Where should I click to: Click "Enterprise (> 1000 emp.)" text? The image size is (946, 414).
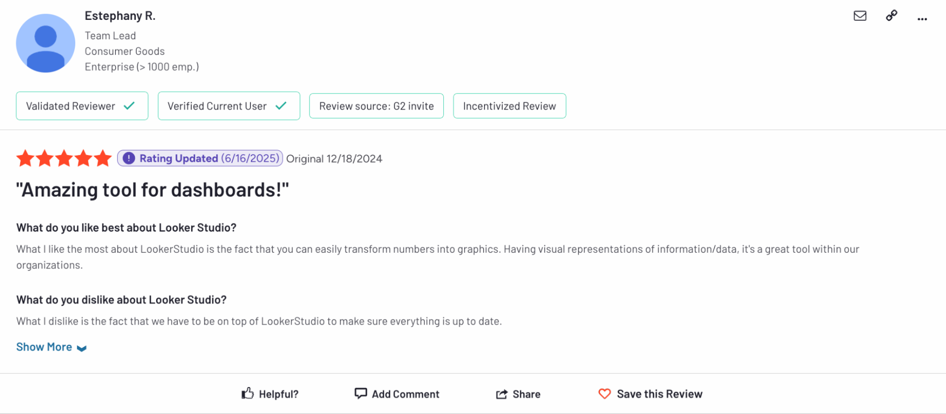click(x=142, y=67)
